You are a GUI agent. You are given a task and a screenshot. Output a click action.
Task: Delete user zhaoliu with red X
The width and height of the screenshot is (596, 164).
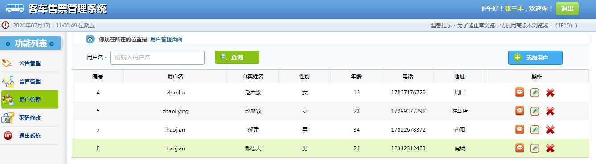click(550, 92)
